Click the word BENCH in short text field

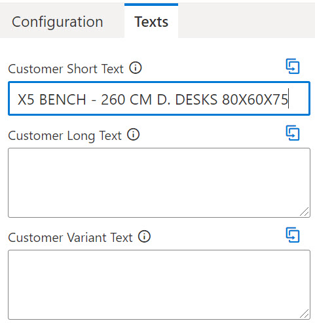(x=62, y=99)
